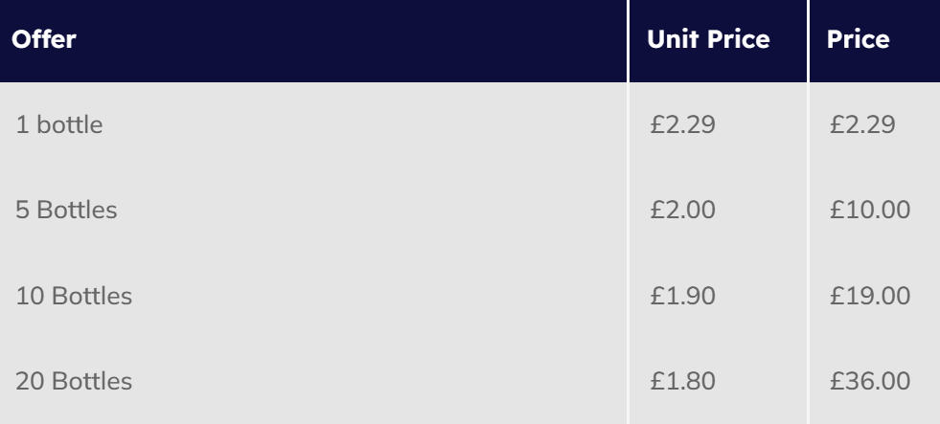Click the Unit Price column header

[x=709, y=41]
